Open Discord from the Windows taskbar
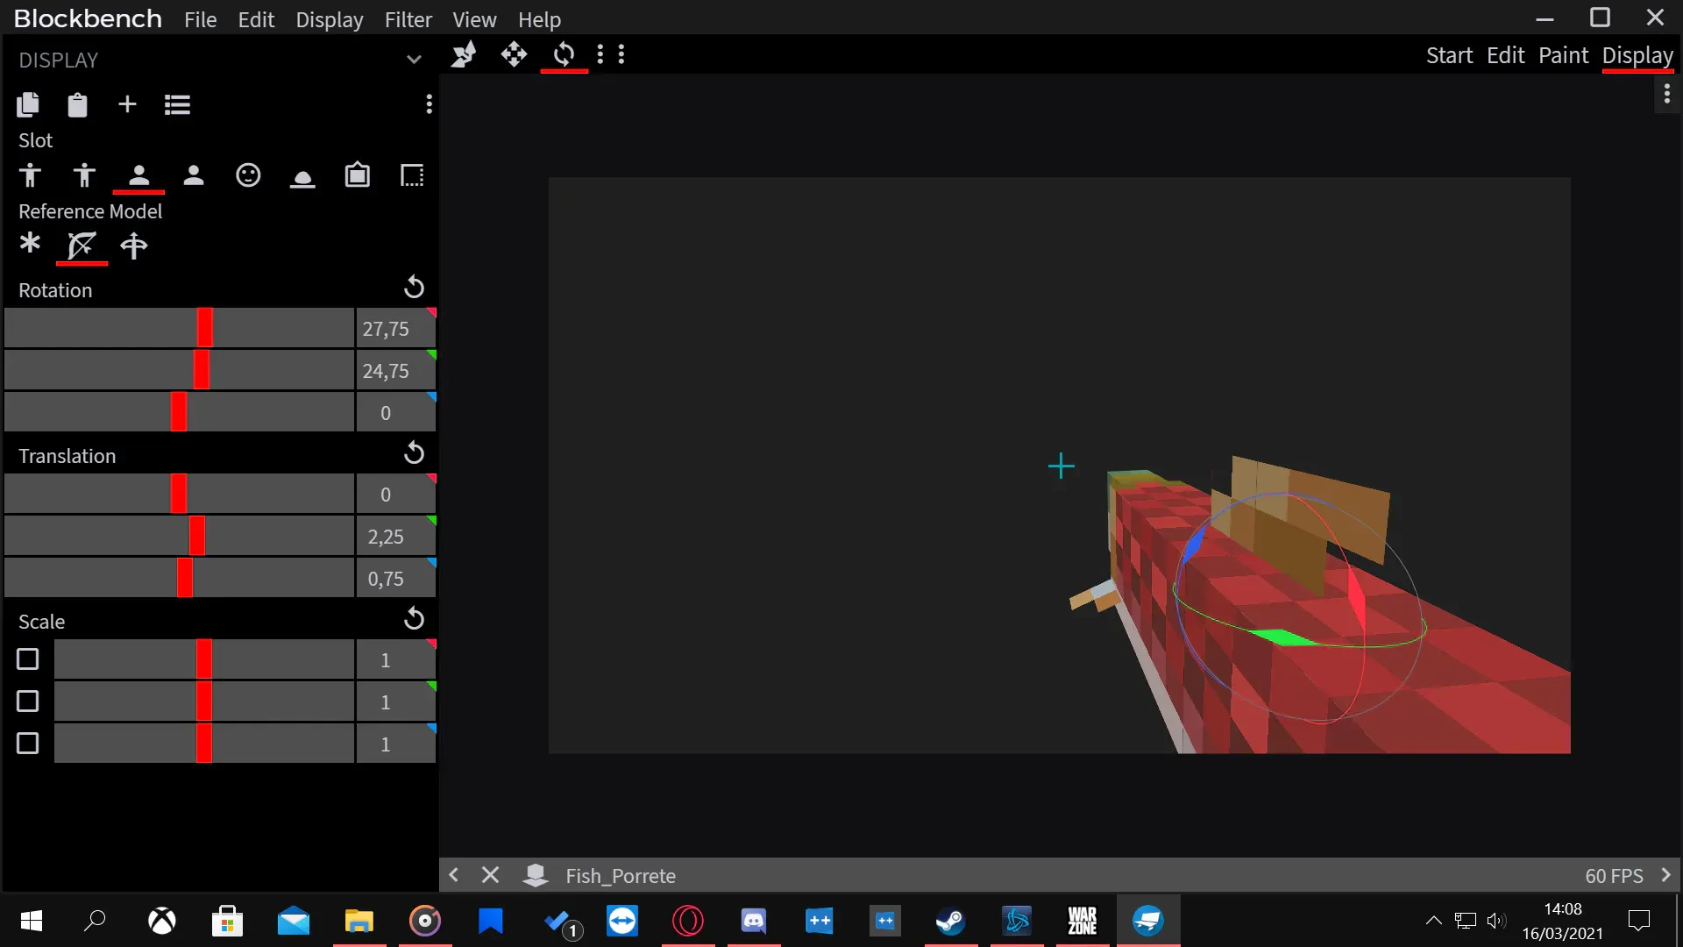Viewport: 1683px width, 947px height. pyautogui.click(x=754, y=921)
